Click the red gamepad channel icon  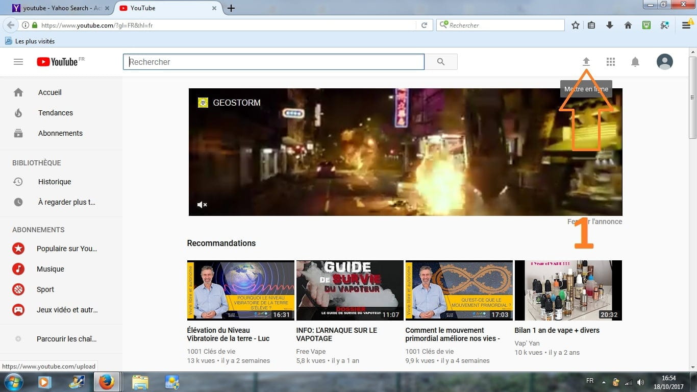click(18, 310)
